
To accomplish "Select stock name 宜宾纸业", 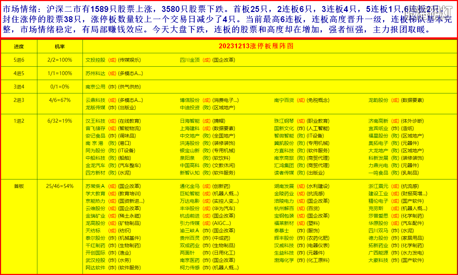I will point(378,128).
